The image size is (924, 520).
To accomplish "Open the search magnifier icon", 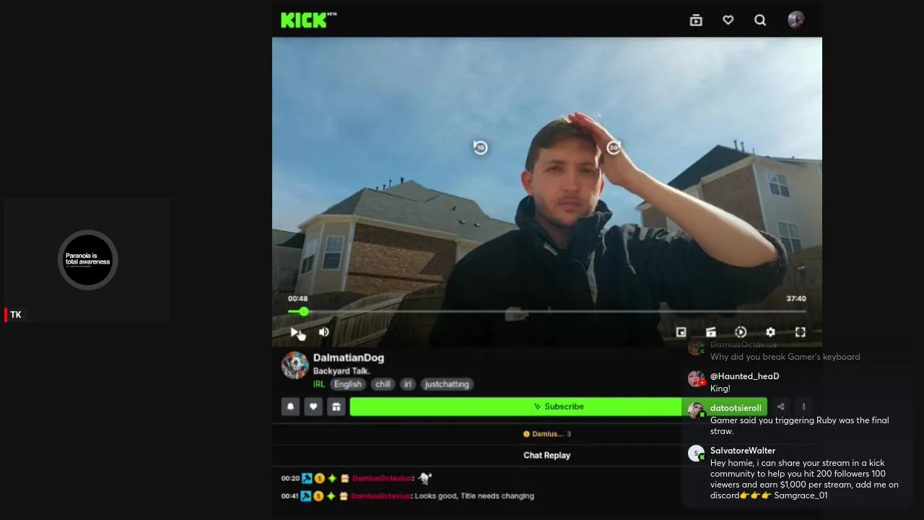I will coord(760,20).
